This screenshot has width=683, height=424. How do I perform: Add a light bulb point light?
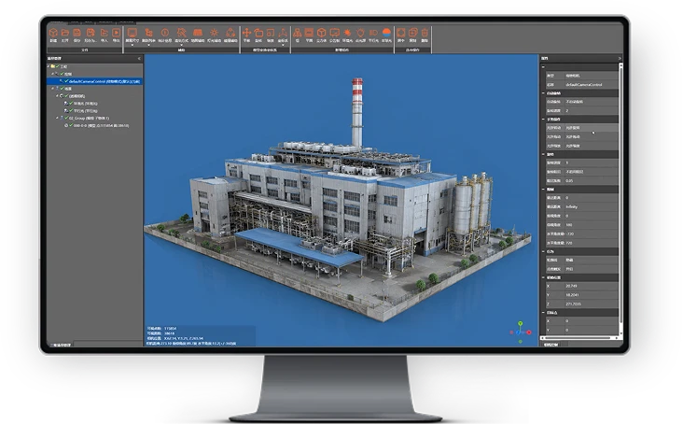[360, 33]
